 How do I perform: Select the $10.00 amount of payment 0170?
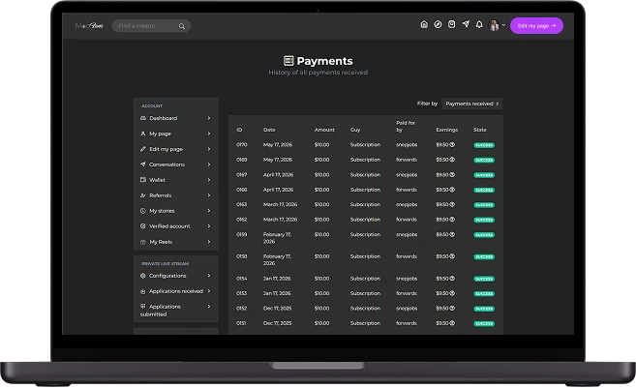322,145
